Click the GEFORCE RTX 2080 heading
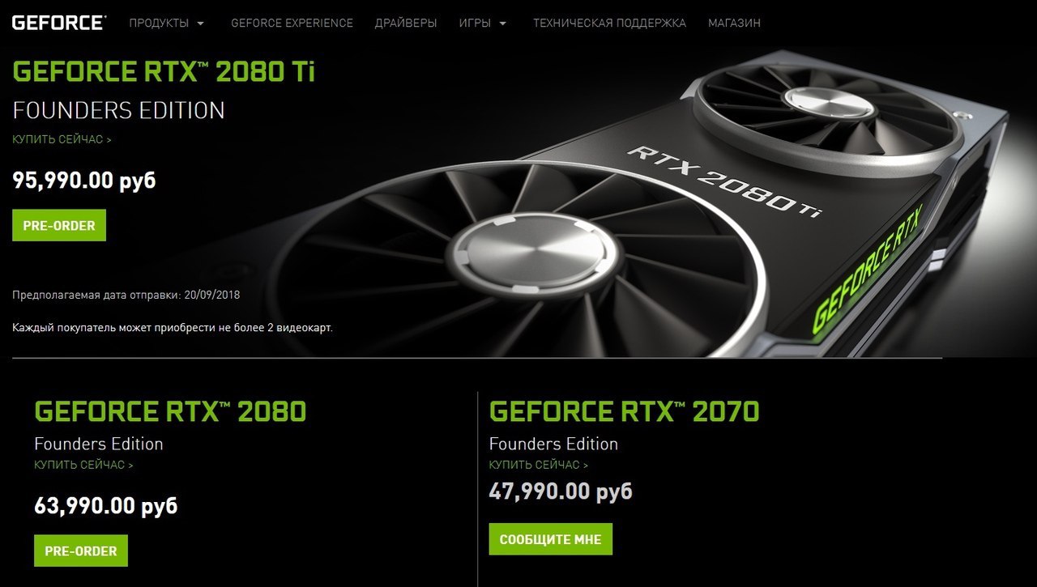This screenshot has height=587, width=1037. click(x=170, y=411)
